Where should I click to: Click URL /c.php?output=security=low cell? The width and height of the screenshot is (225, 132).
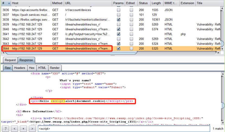[x=87, y=34]
